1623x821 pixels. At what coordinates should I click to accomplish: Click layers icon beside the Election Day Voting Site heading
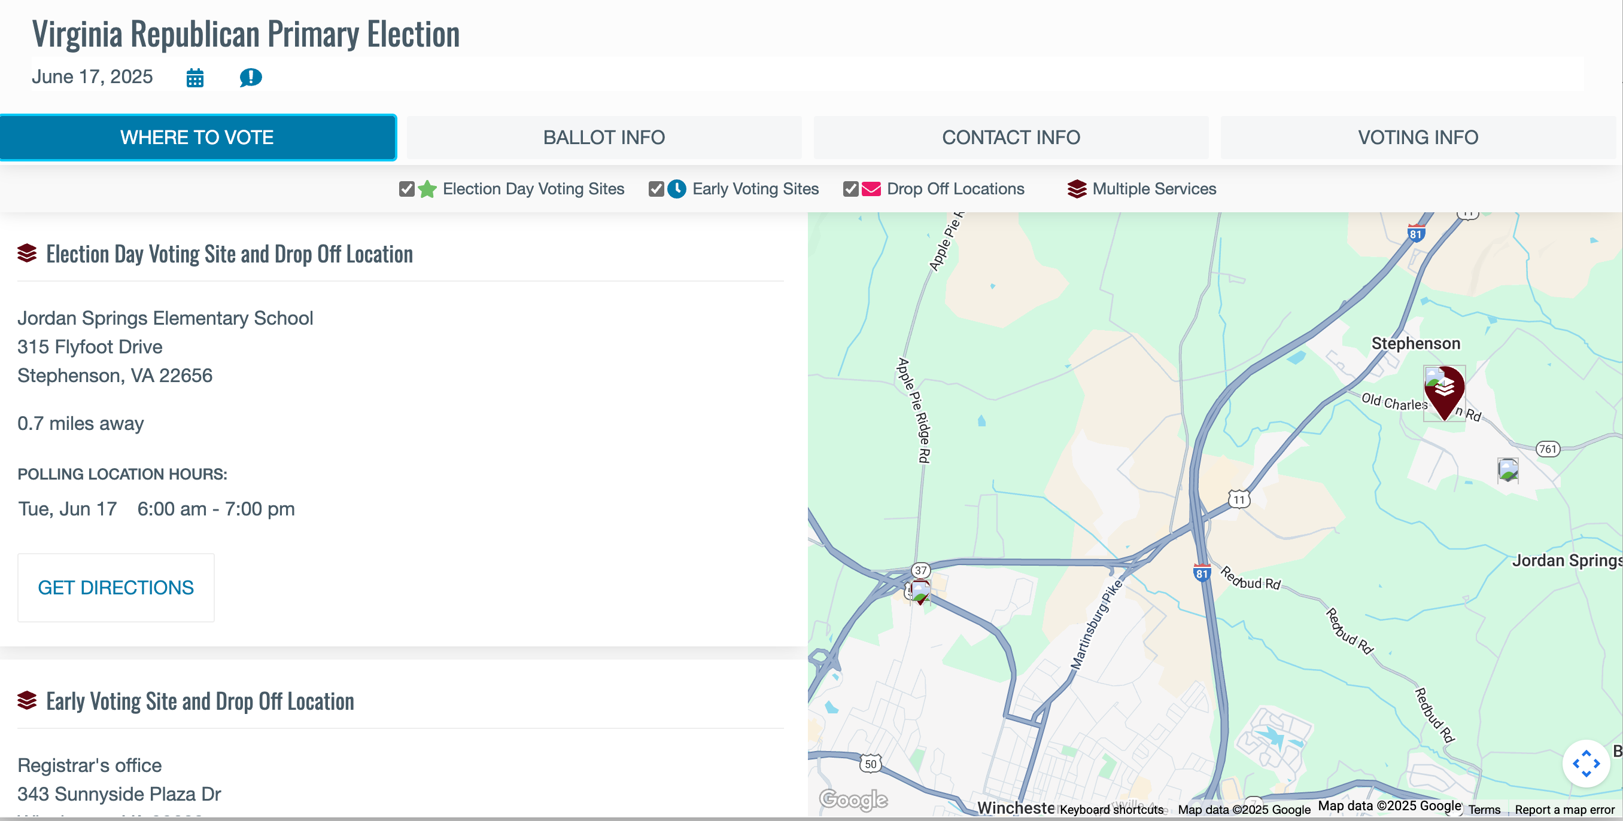[27, 254]
